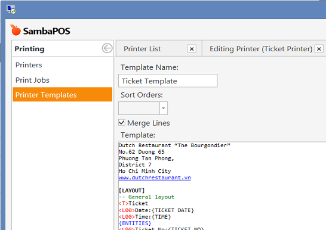Click the '-- General layout' comment line
The height and width of the screenshot is (230, 326).
point(146,197)
